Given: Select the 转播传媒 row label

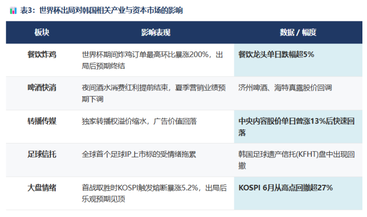Looking at the screenshot, I should (x=42, y=121).
